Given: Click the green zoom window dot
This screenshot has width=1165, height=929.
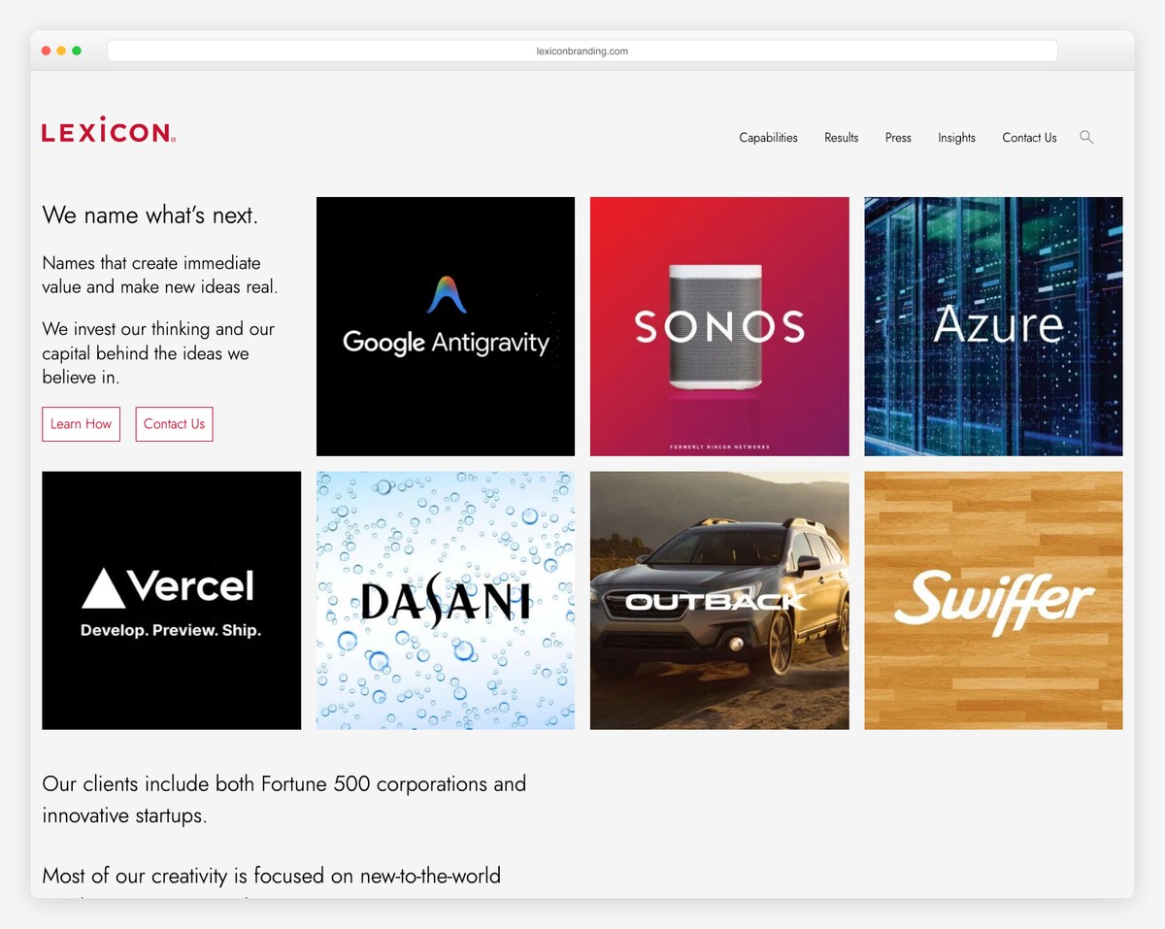Looking at the screenshot, I should click(76, 50).
